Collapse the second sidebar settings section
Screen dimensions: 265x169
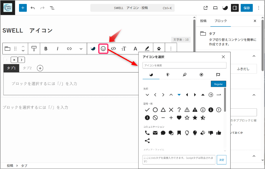click(x=254, y=95)
